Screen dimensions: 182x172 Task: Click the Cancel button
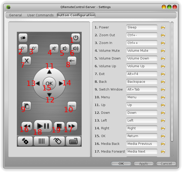click(166, 163)
